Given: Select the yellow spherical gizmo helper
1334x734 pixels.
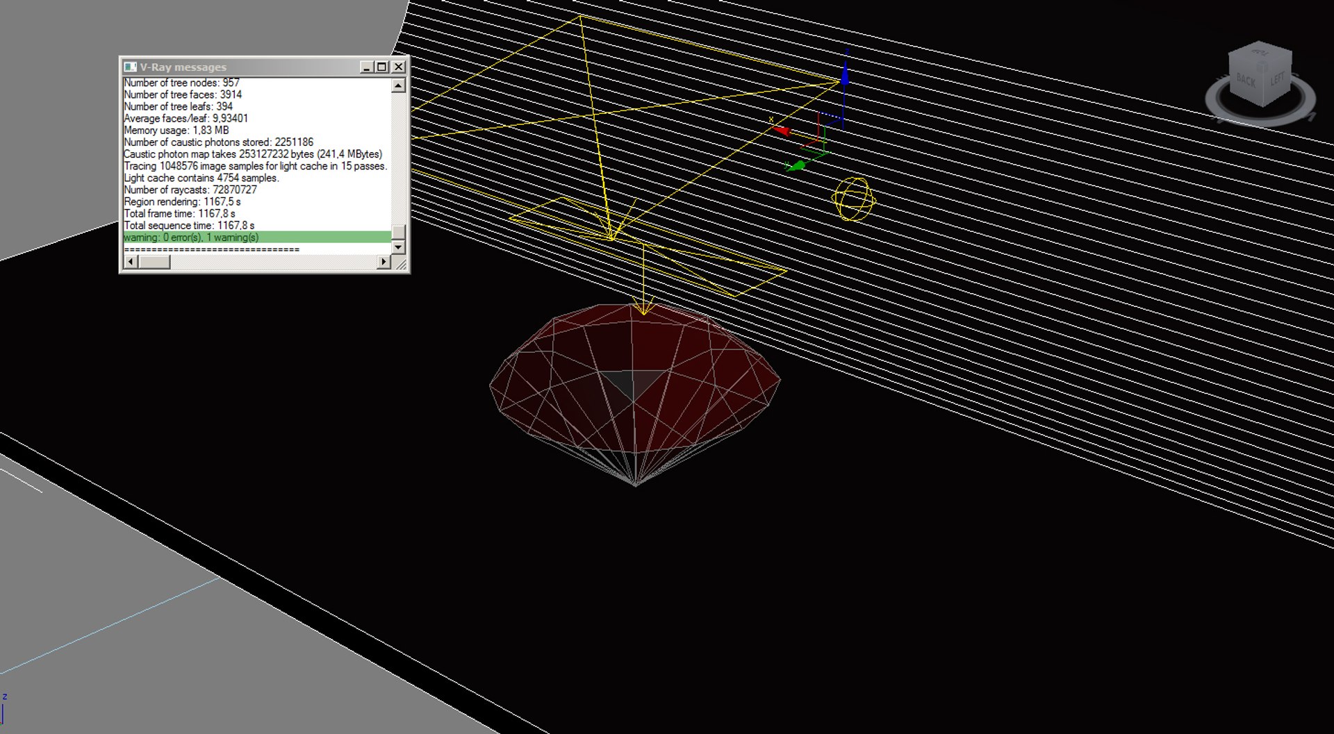Looking at the screenshot, I should tap(853, 199).
